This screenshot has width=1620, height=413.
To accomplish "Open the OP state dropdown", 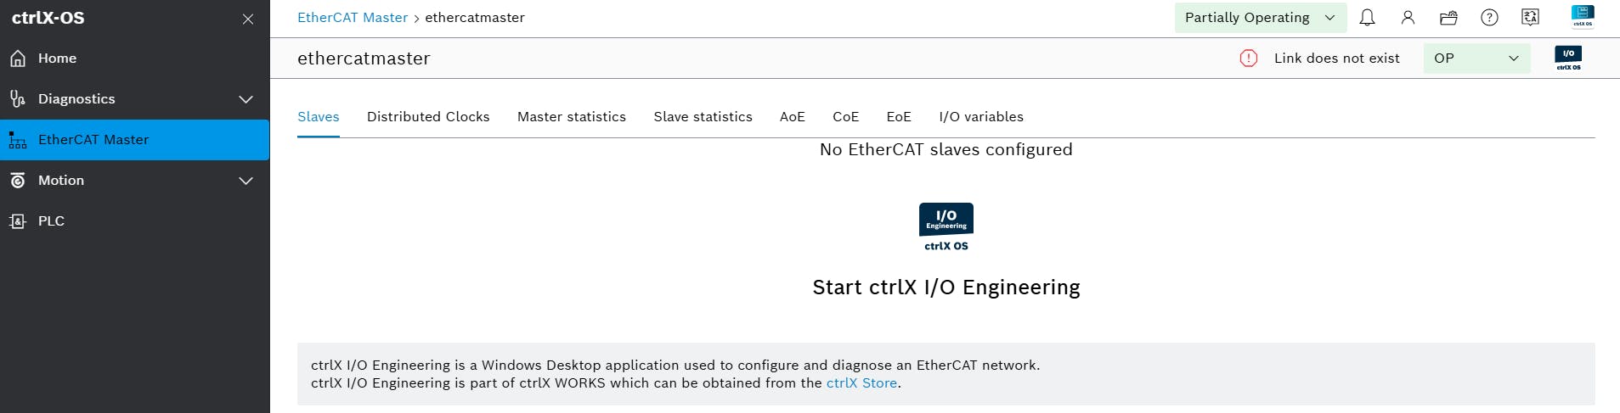I will click(x=1476, y=58).
